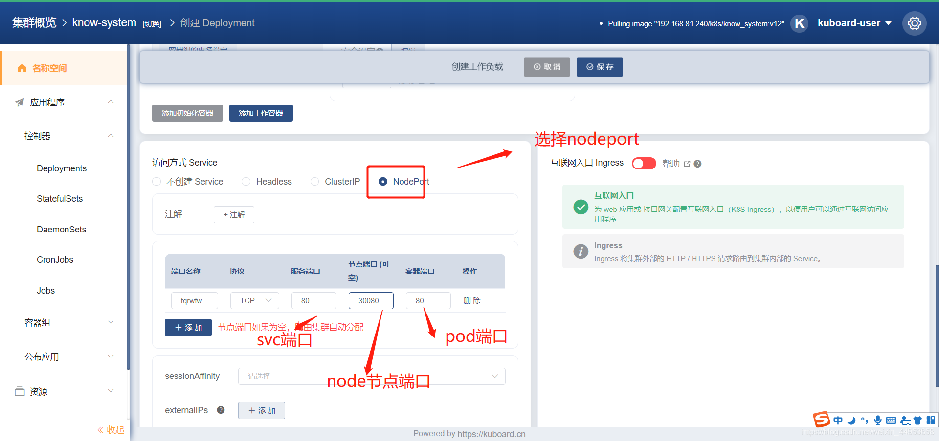Collapse the sidebar via 收起
The image size is (939, 441).
click(111, 430)
